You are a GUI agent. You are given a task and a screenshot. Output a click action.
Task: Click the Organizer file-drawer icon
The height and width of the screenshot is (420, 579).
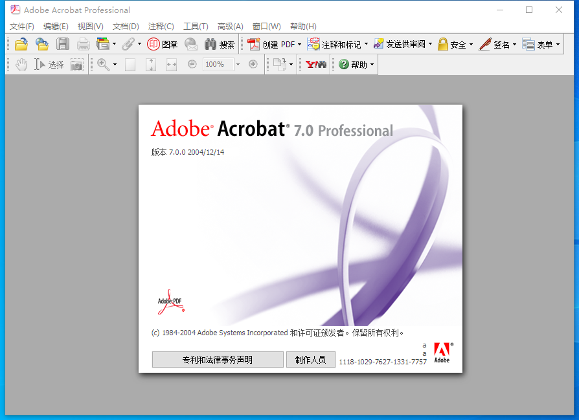coord(103,44)
